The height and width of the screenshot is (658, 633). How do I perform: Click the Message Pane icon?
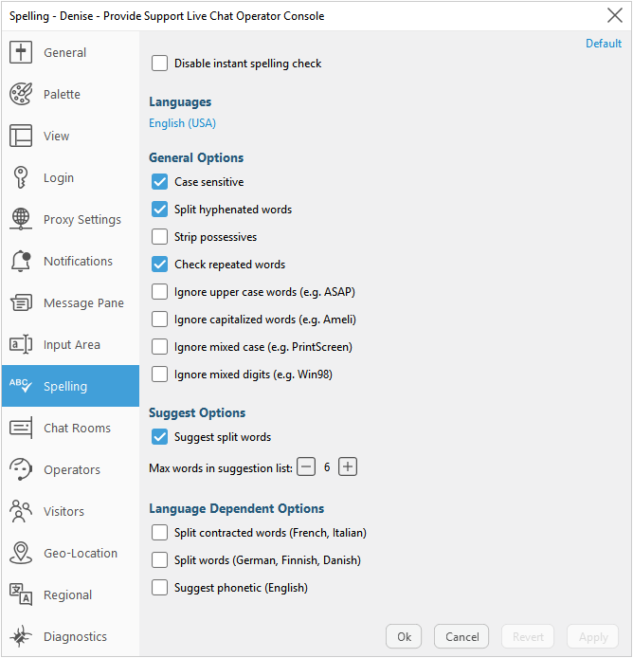click(x=21, y=302)
